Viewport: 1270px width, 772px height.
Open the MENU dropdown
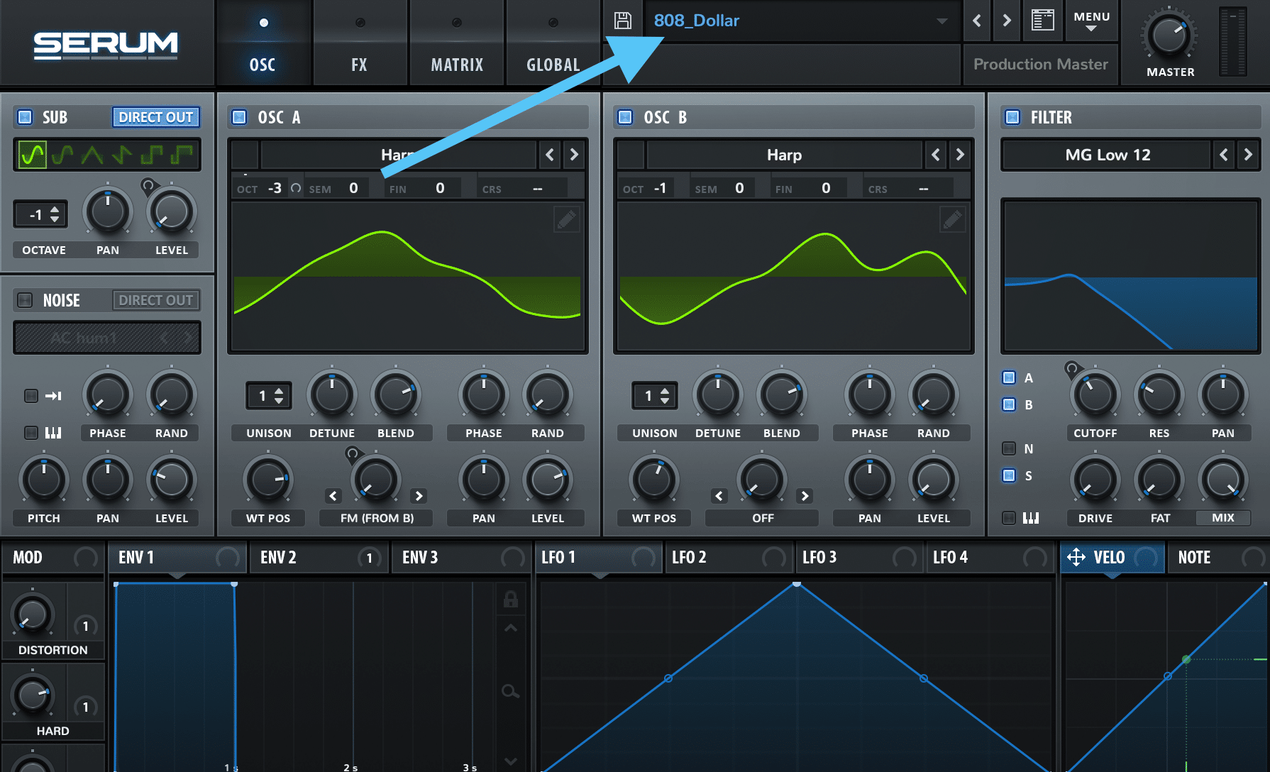[x=1092, y=21]
